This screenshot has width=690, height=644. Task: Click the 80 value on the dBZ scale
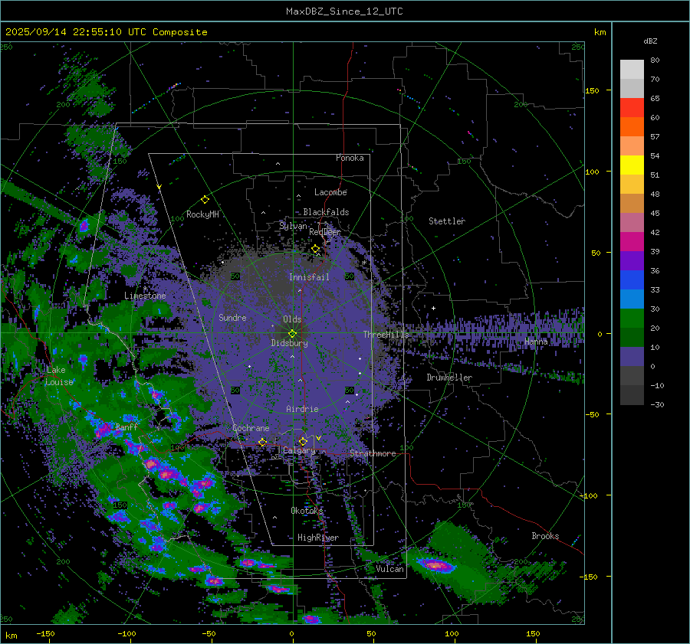point(655,60)
